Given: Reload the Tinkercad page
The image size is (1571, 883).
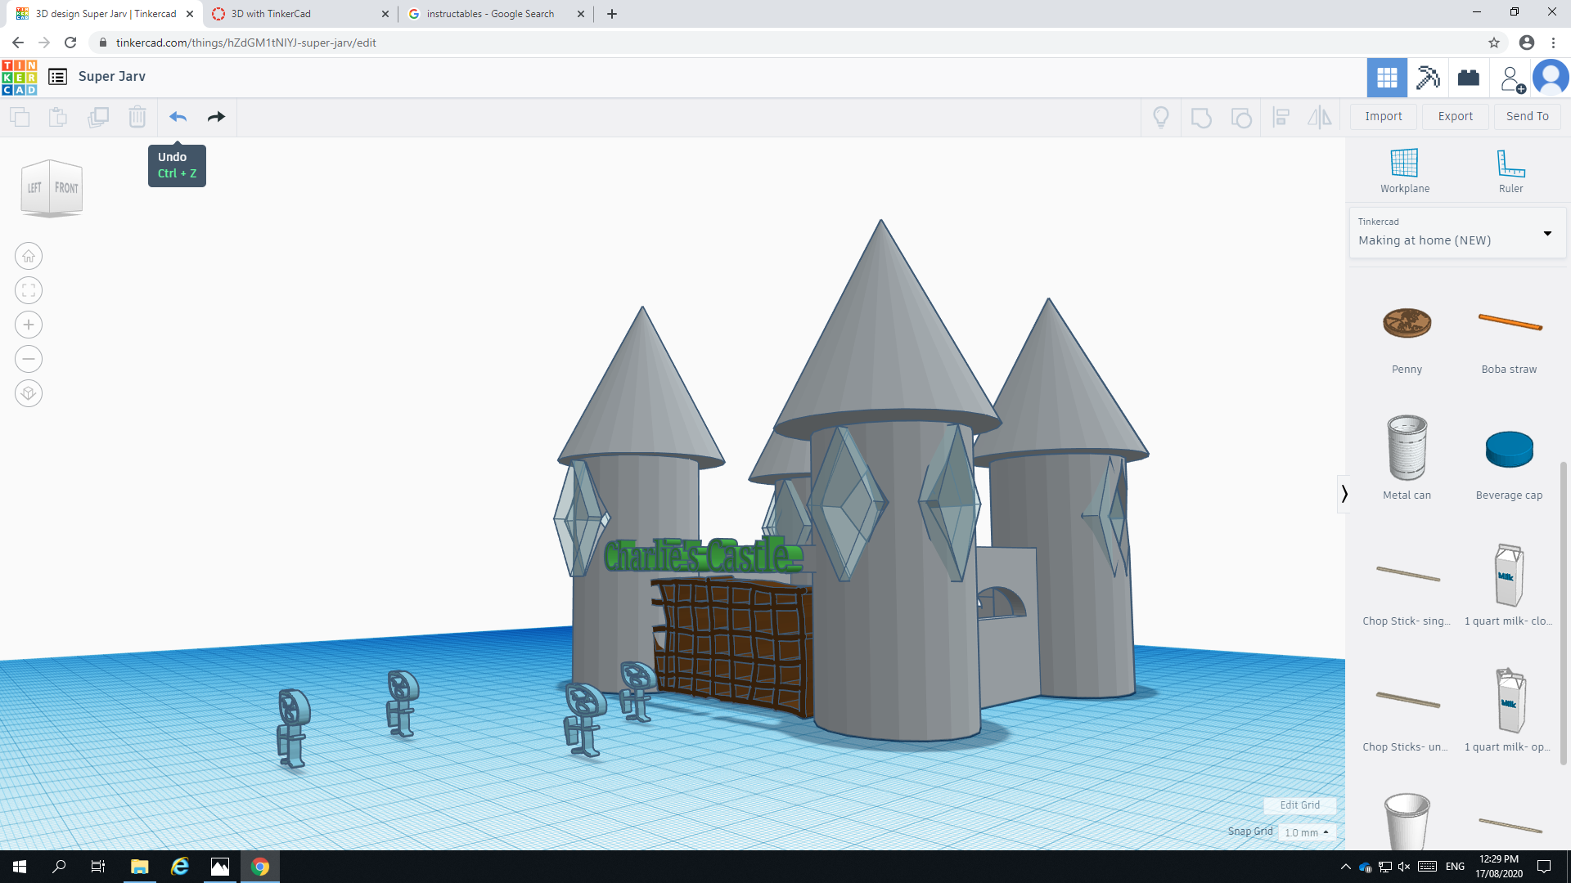Looking at the screenshot, I should 70,43.
